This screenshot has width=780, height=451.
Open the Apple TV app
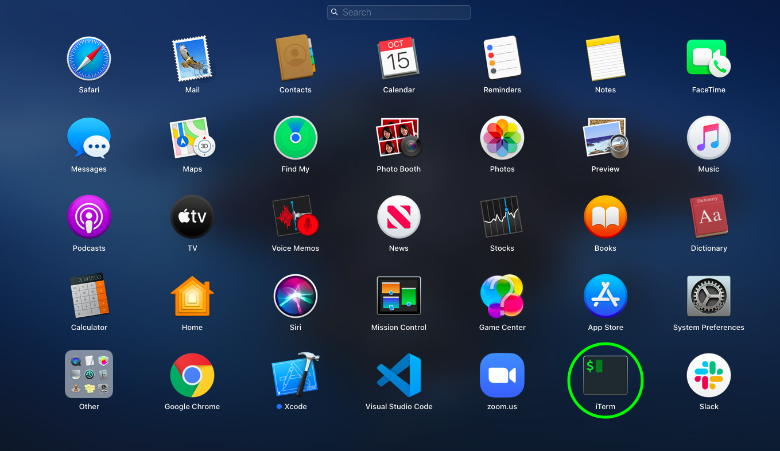click(x=192, y=217)
